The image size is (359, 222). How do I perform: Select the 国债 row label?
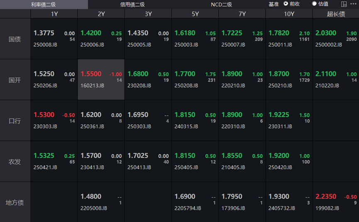pyautogui.click(x=15, y=39)
